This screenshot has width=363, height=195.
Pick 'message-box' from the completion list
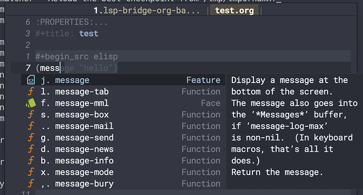123,115
